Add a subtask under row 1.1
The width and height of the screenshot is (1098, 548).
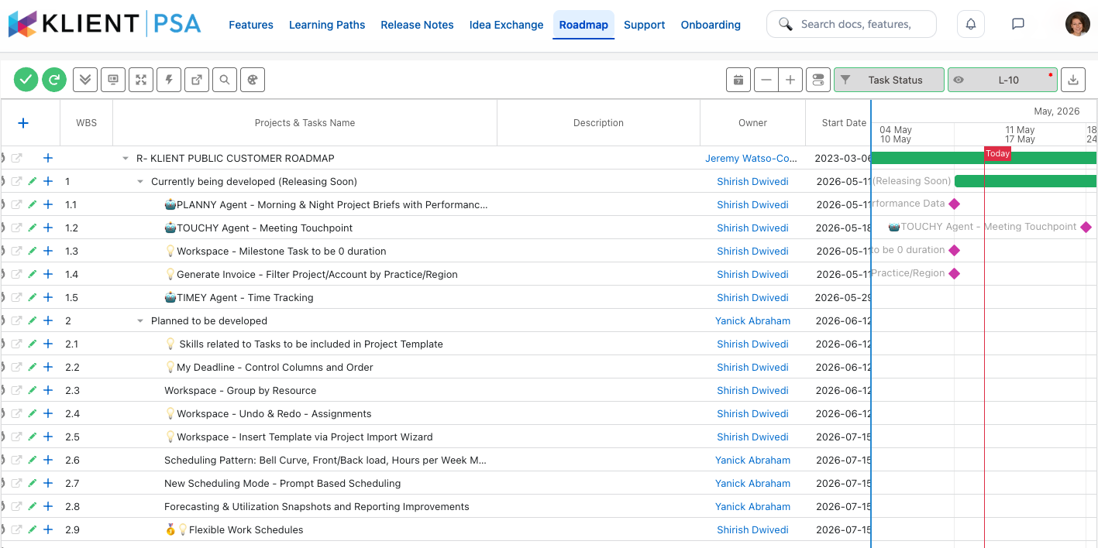tap(48, 204)
